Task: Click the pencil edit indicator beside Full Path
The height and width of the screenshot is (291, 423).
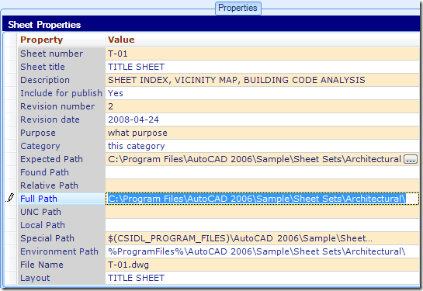Action: 10,198
